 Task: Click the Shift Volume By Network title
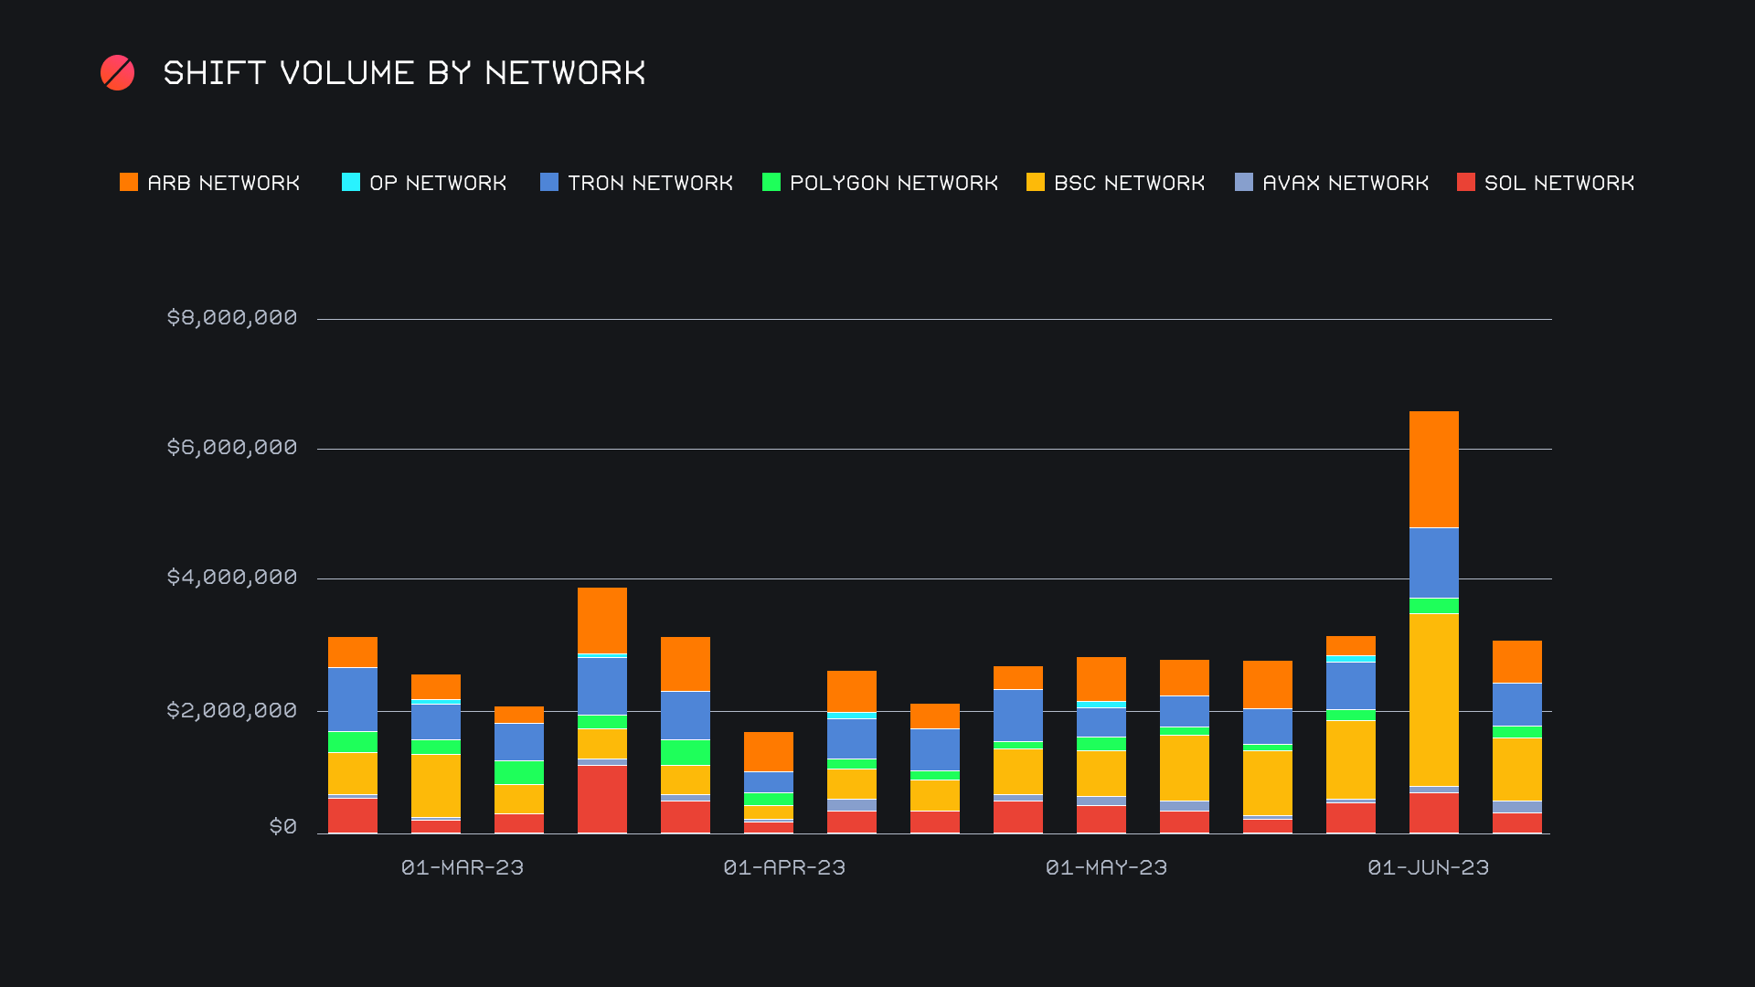pos(404,73)
